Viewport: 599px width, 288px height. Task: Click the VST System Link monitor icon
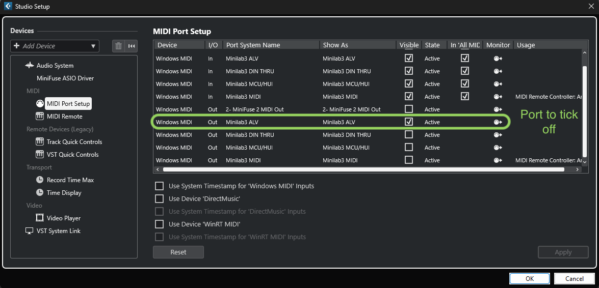[30, 231]
